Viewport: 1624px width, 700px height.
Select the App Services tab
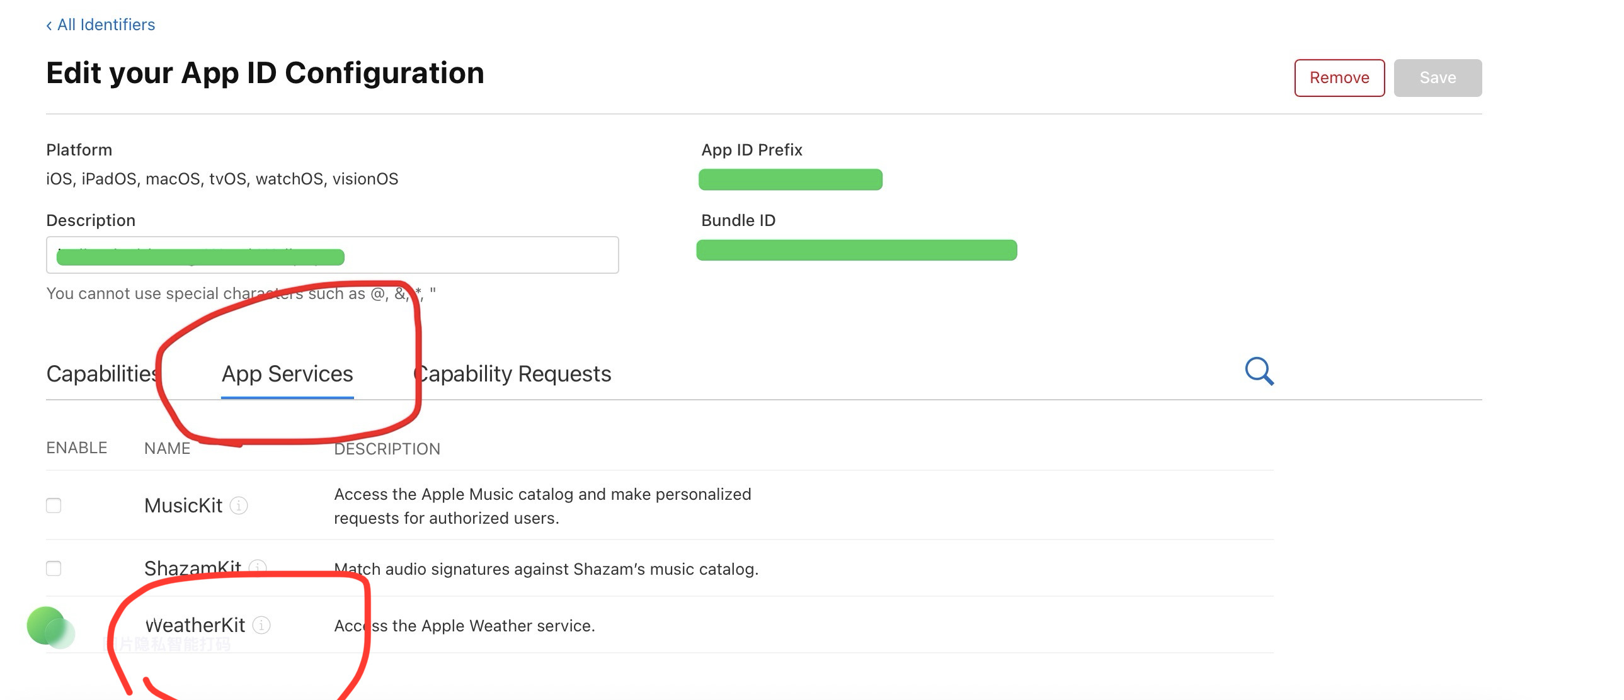287,373
